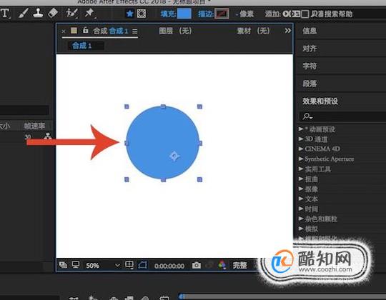
Task: Switch to the 素材（无）tab
Action: pyautogui.click(x=253, y=31)
